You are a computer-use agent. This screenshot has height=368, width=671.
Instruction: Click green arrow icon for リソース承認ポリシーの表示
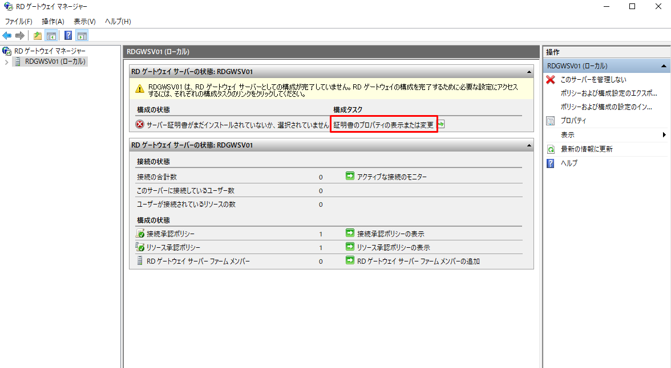click(350, 247)
